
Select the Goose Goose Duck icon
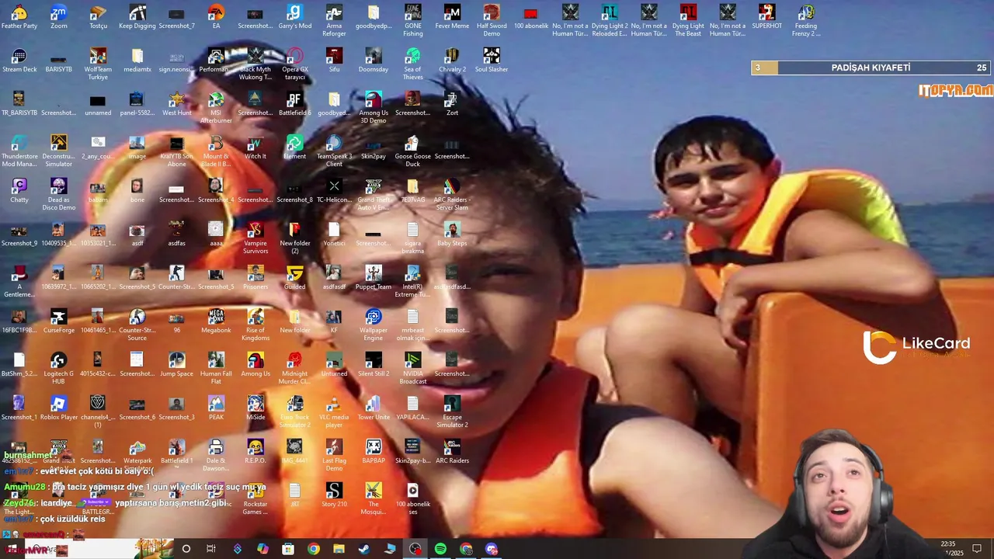coord(413,144)
